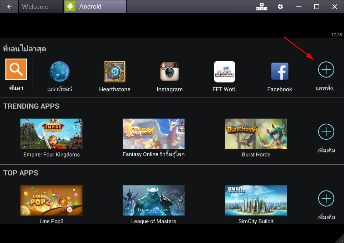This screenshot has width=344, height=243.
Task: Go back with the arrow button
Action: [9, 7]
